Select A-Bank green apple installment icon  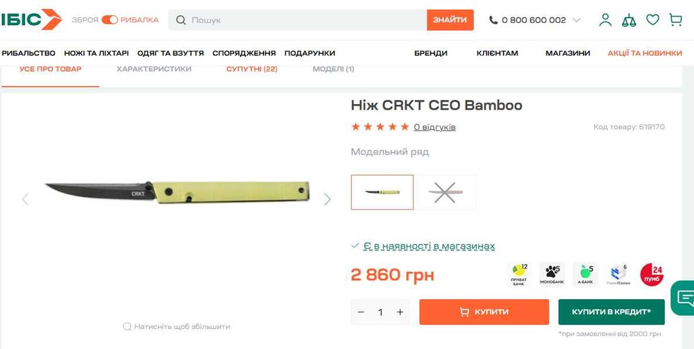pos(585,274)
